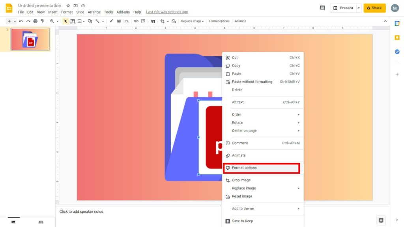The image size is (404, 227).
Task: Open the Arrange menu
Action: (x=94, y=12)
